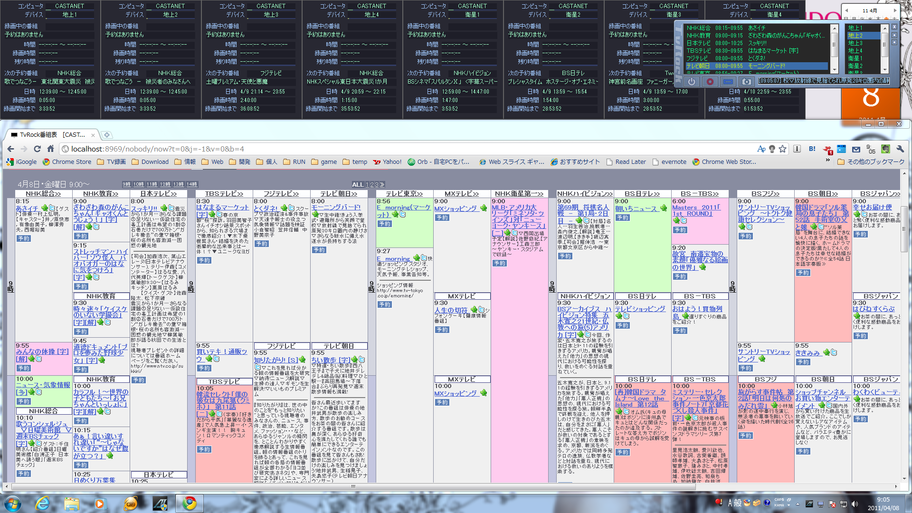The image size is (912, 513).
Task: Open the あさイチ program link
Action: coord(27,208)
